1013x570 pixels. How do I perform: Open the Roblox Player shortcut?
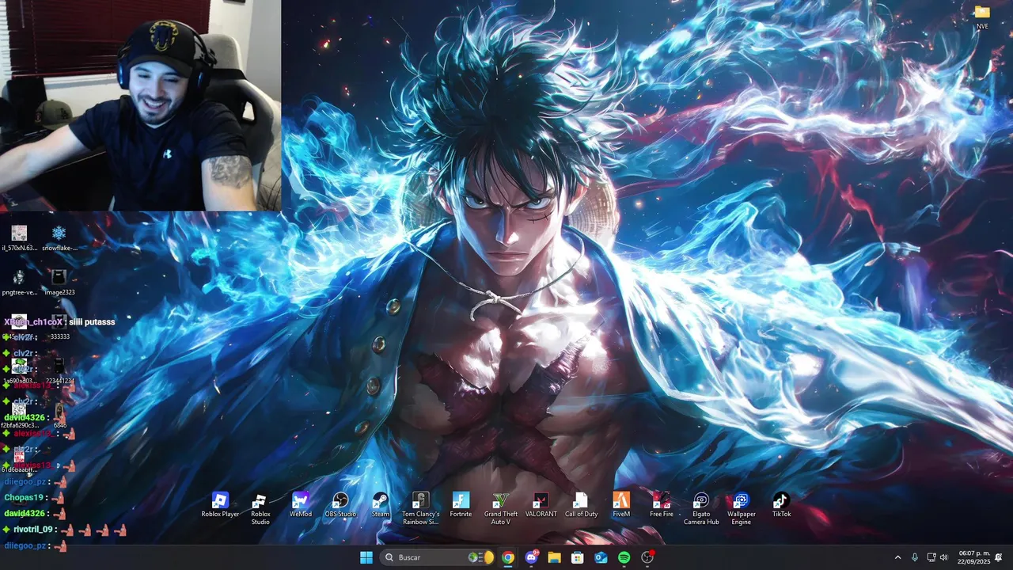220,505
